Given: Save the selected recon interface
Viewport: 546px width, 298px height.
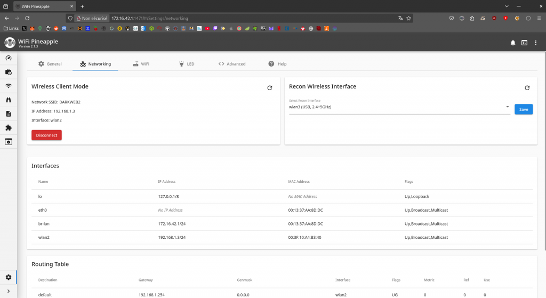Looking at the screenshot, I should point(524,109).
